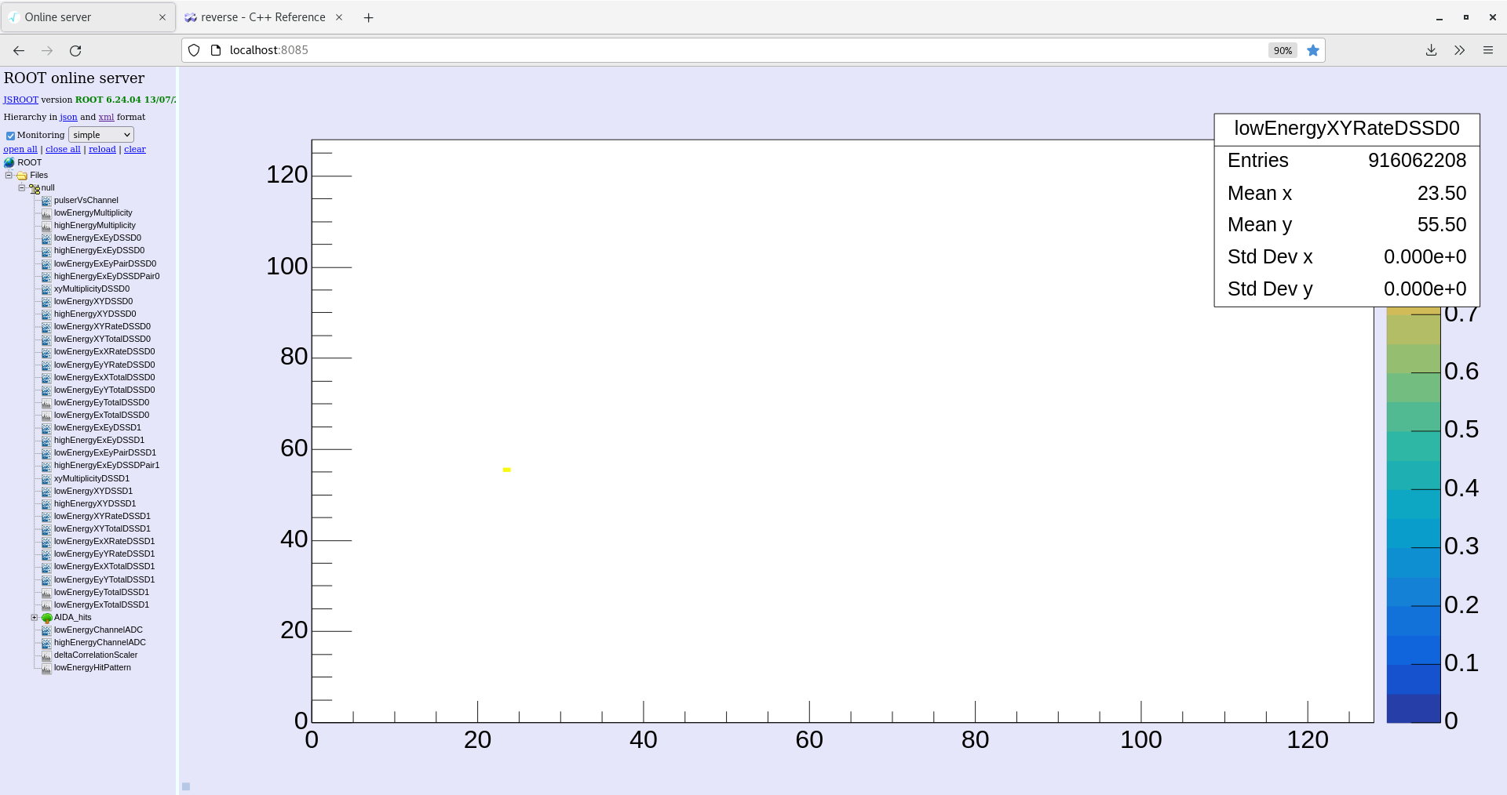Screen dimensions: 1507x795
Task: Open lowEnergyExEyDSSD0 histogram
Action: [97, 238]
